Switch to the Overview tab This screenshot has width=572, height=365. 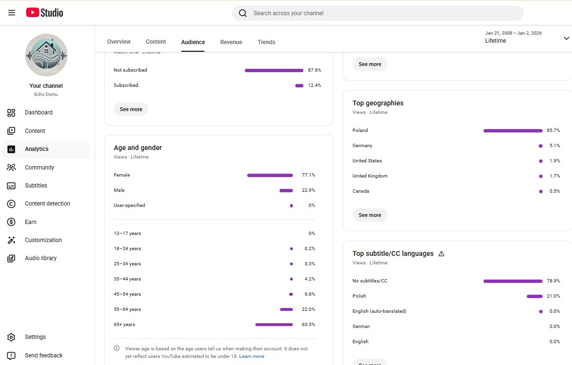coord(119,42)
